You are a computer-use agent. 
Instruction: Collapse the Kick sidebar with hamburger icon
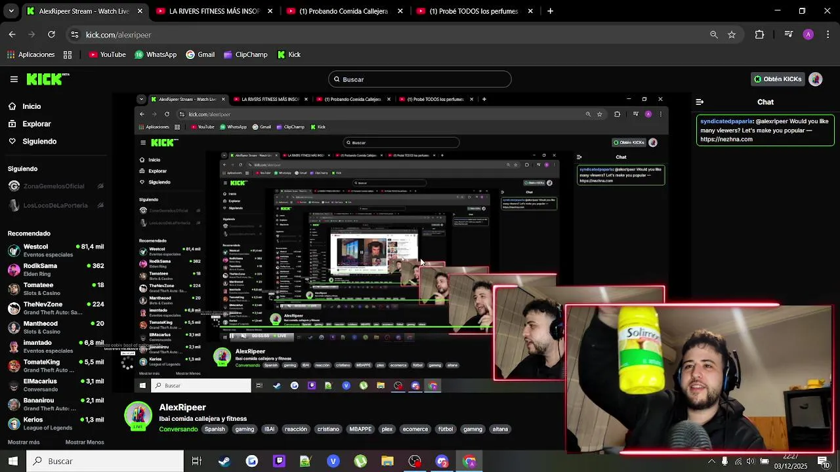pos(14,79)
